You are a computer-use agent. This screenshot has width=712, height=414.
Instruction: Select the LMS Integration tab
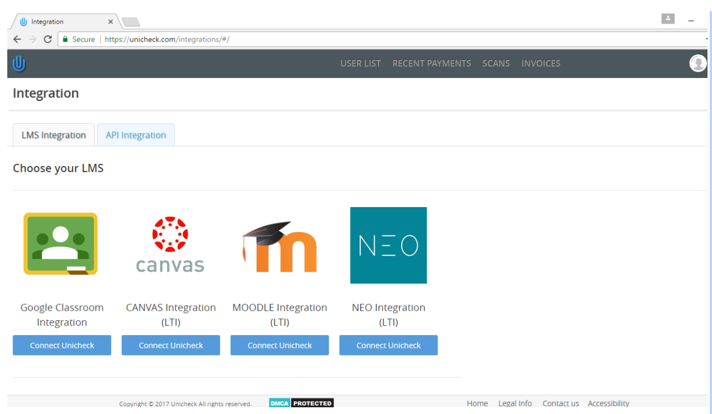point(54,135)
